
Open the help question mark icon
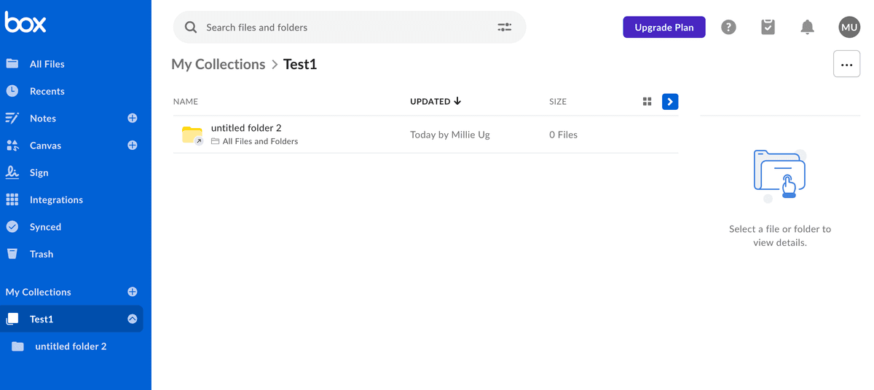(728, 27)
